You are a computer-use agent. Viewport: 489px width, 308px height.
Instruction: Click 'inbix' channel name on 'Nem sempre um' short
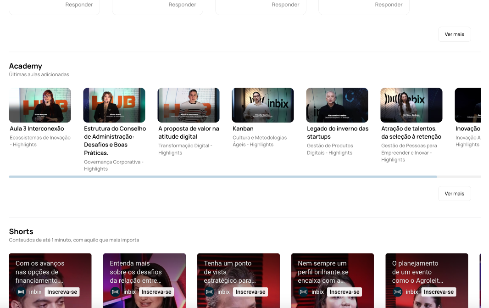tap(317, 292)
